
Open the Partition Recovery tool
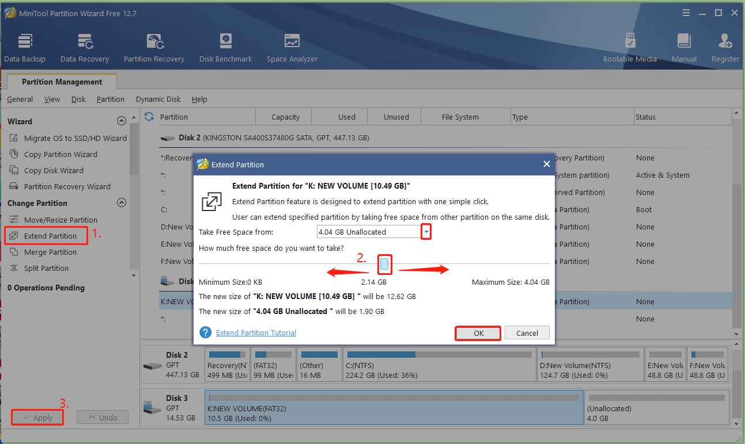154,48
